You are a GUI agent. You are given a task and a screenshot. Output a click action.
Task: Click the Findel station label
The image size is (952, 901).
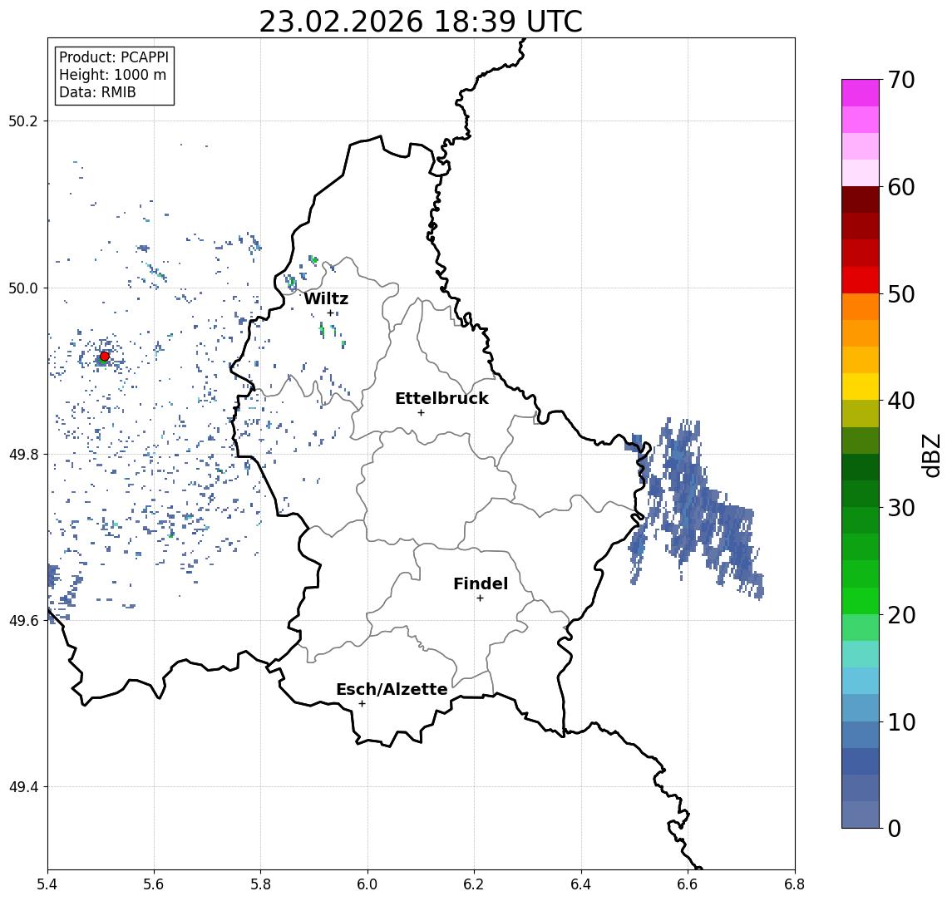(481, 583)
